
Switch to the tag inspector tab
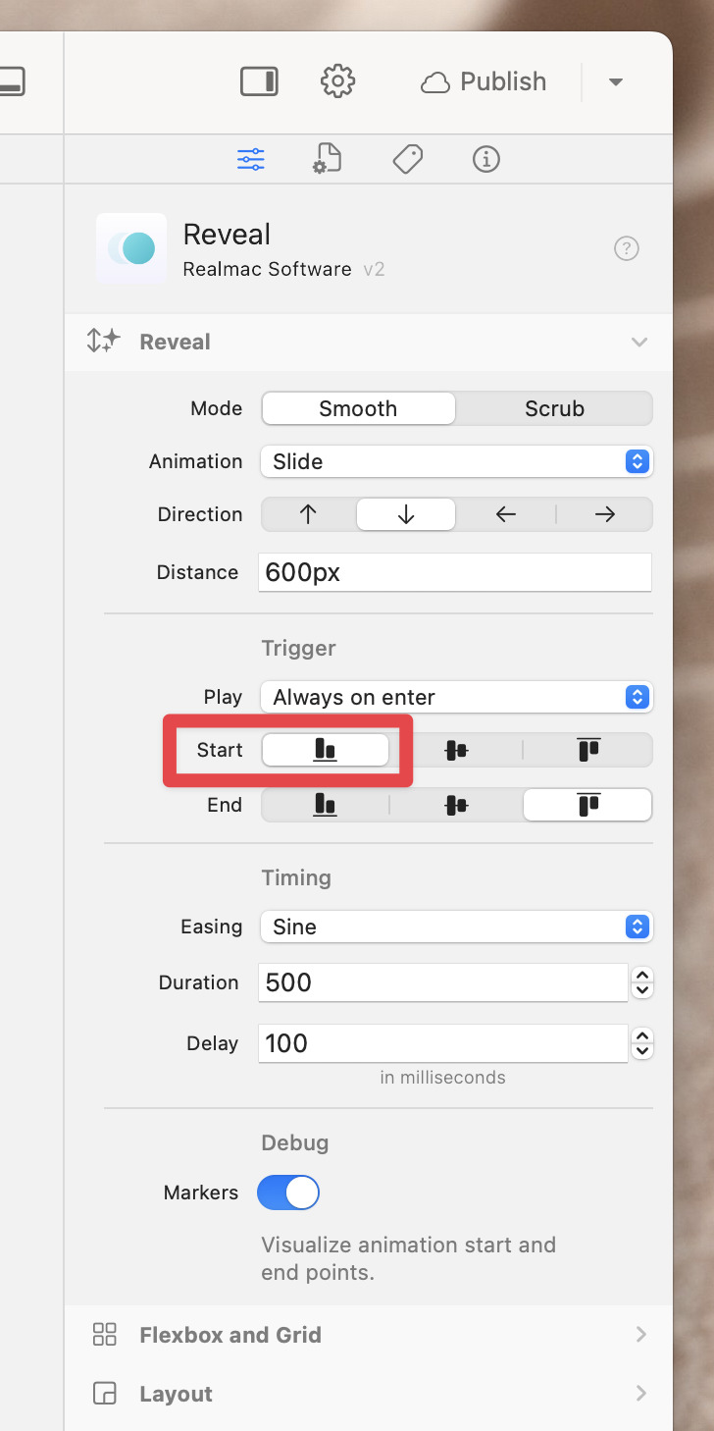point(407,159)
